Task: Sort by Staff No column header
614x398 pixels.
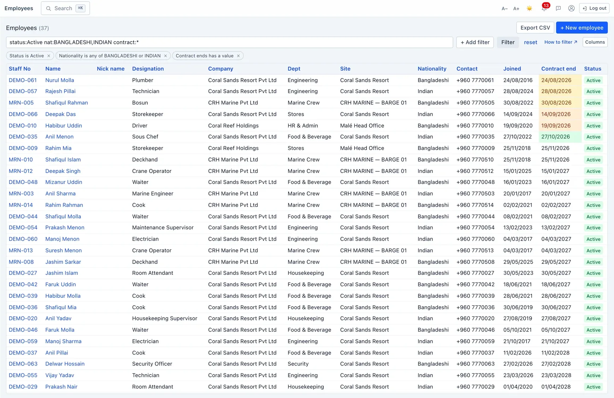Action: pyautogui.click(x=20, y=69)
